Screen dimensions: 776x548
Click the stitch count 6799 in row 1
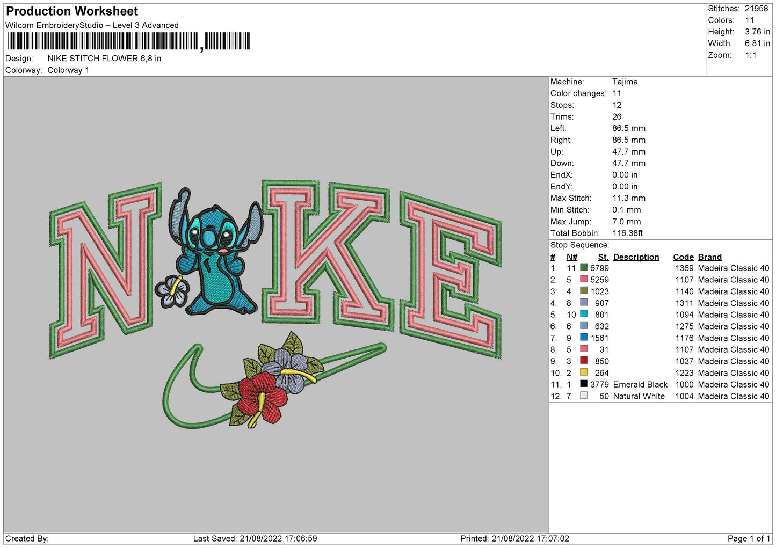tap(600, 268)
